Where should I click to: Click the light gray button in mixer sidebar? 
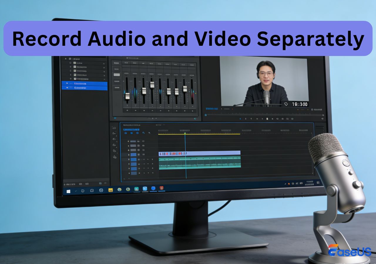click(117, 75)
